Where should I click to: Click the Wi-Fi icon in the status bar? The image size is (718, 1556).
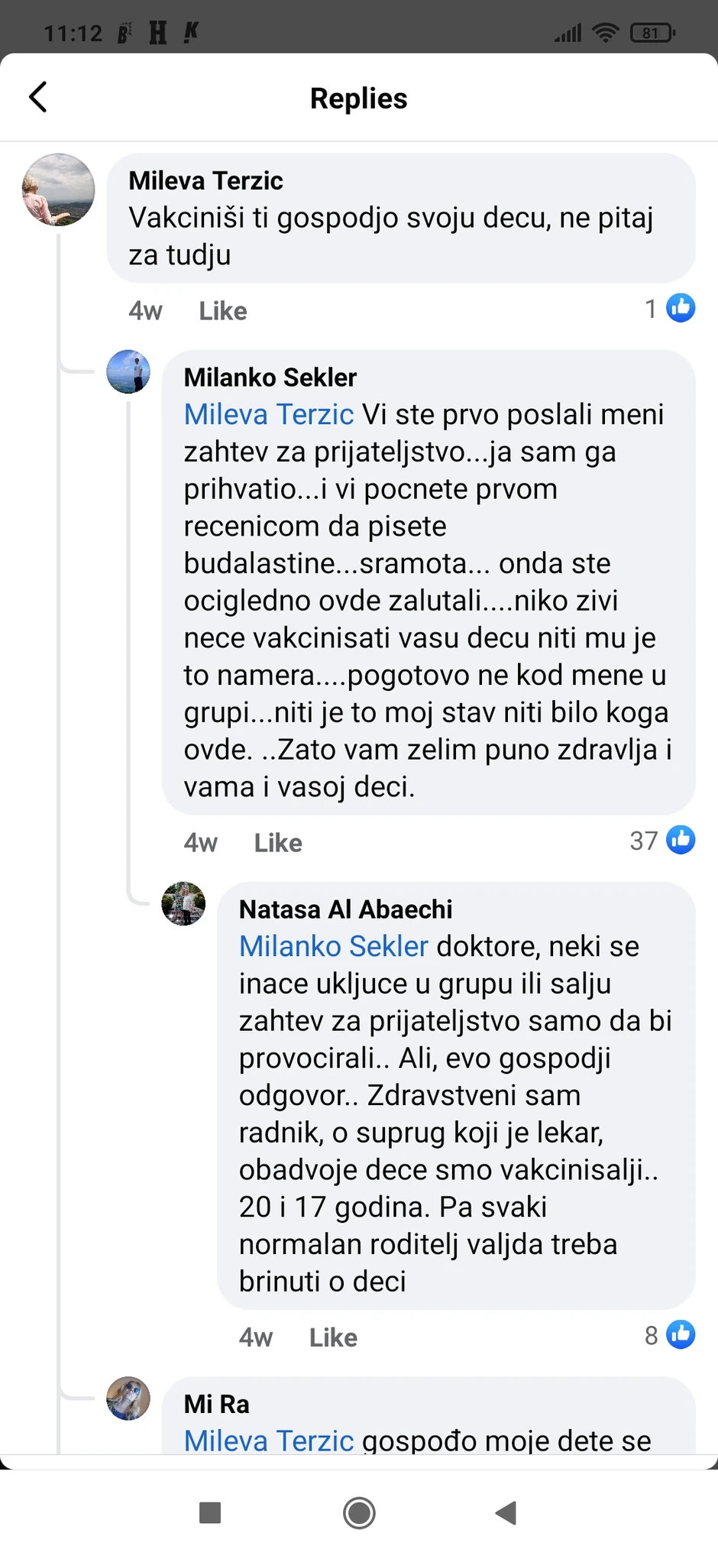(607, 32)
